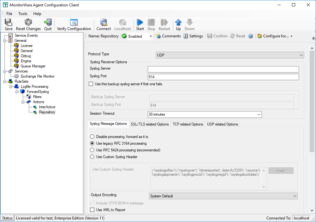Enable backup syslog server checkbox
Screen dimensions: 316x222
click(91, 84)
